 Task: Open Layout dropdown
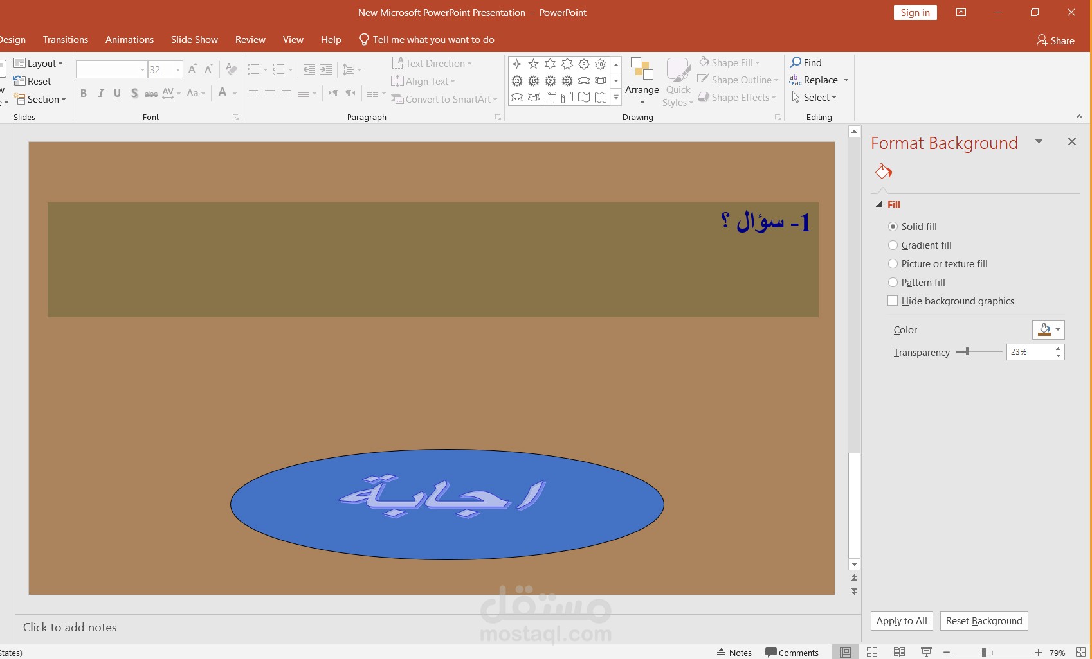38,63
